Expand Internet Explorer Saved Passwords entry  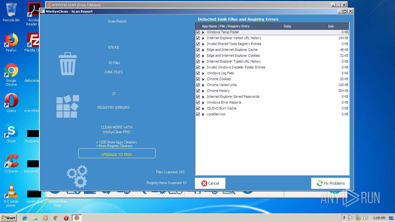[x=203, y=97]
